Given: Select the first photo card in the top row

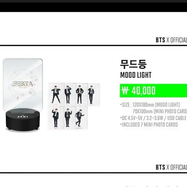Looking at the screenshot, I should point(56,94).
